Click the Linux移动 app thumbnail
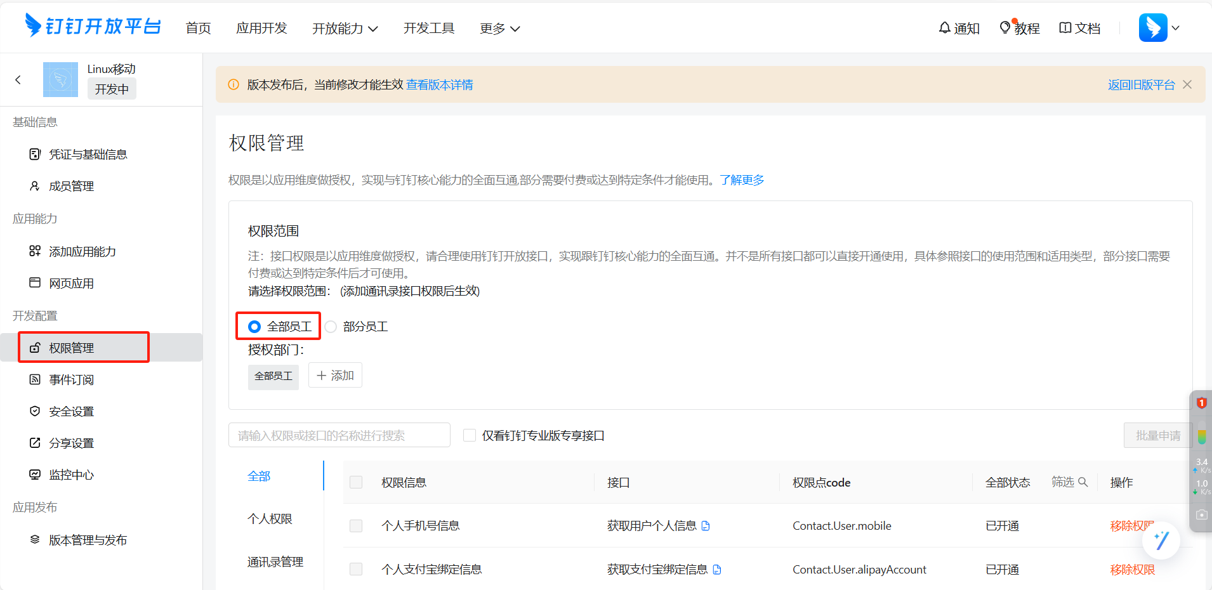1212x590 pixels. [x=60, y=80]
